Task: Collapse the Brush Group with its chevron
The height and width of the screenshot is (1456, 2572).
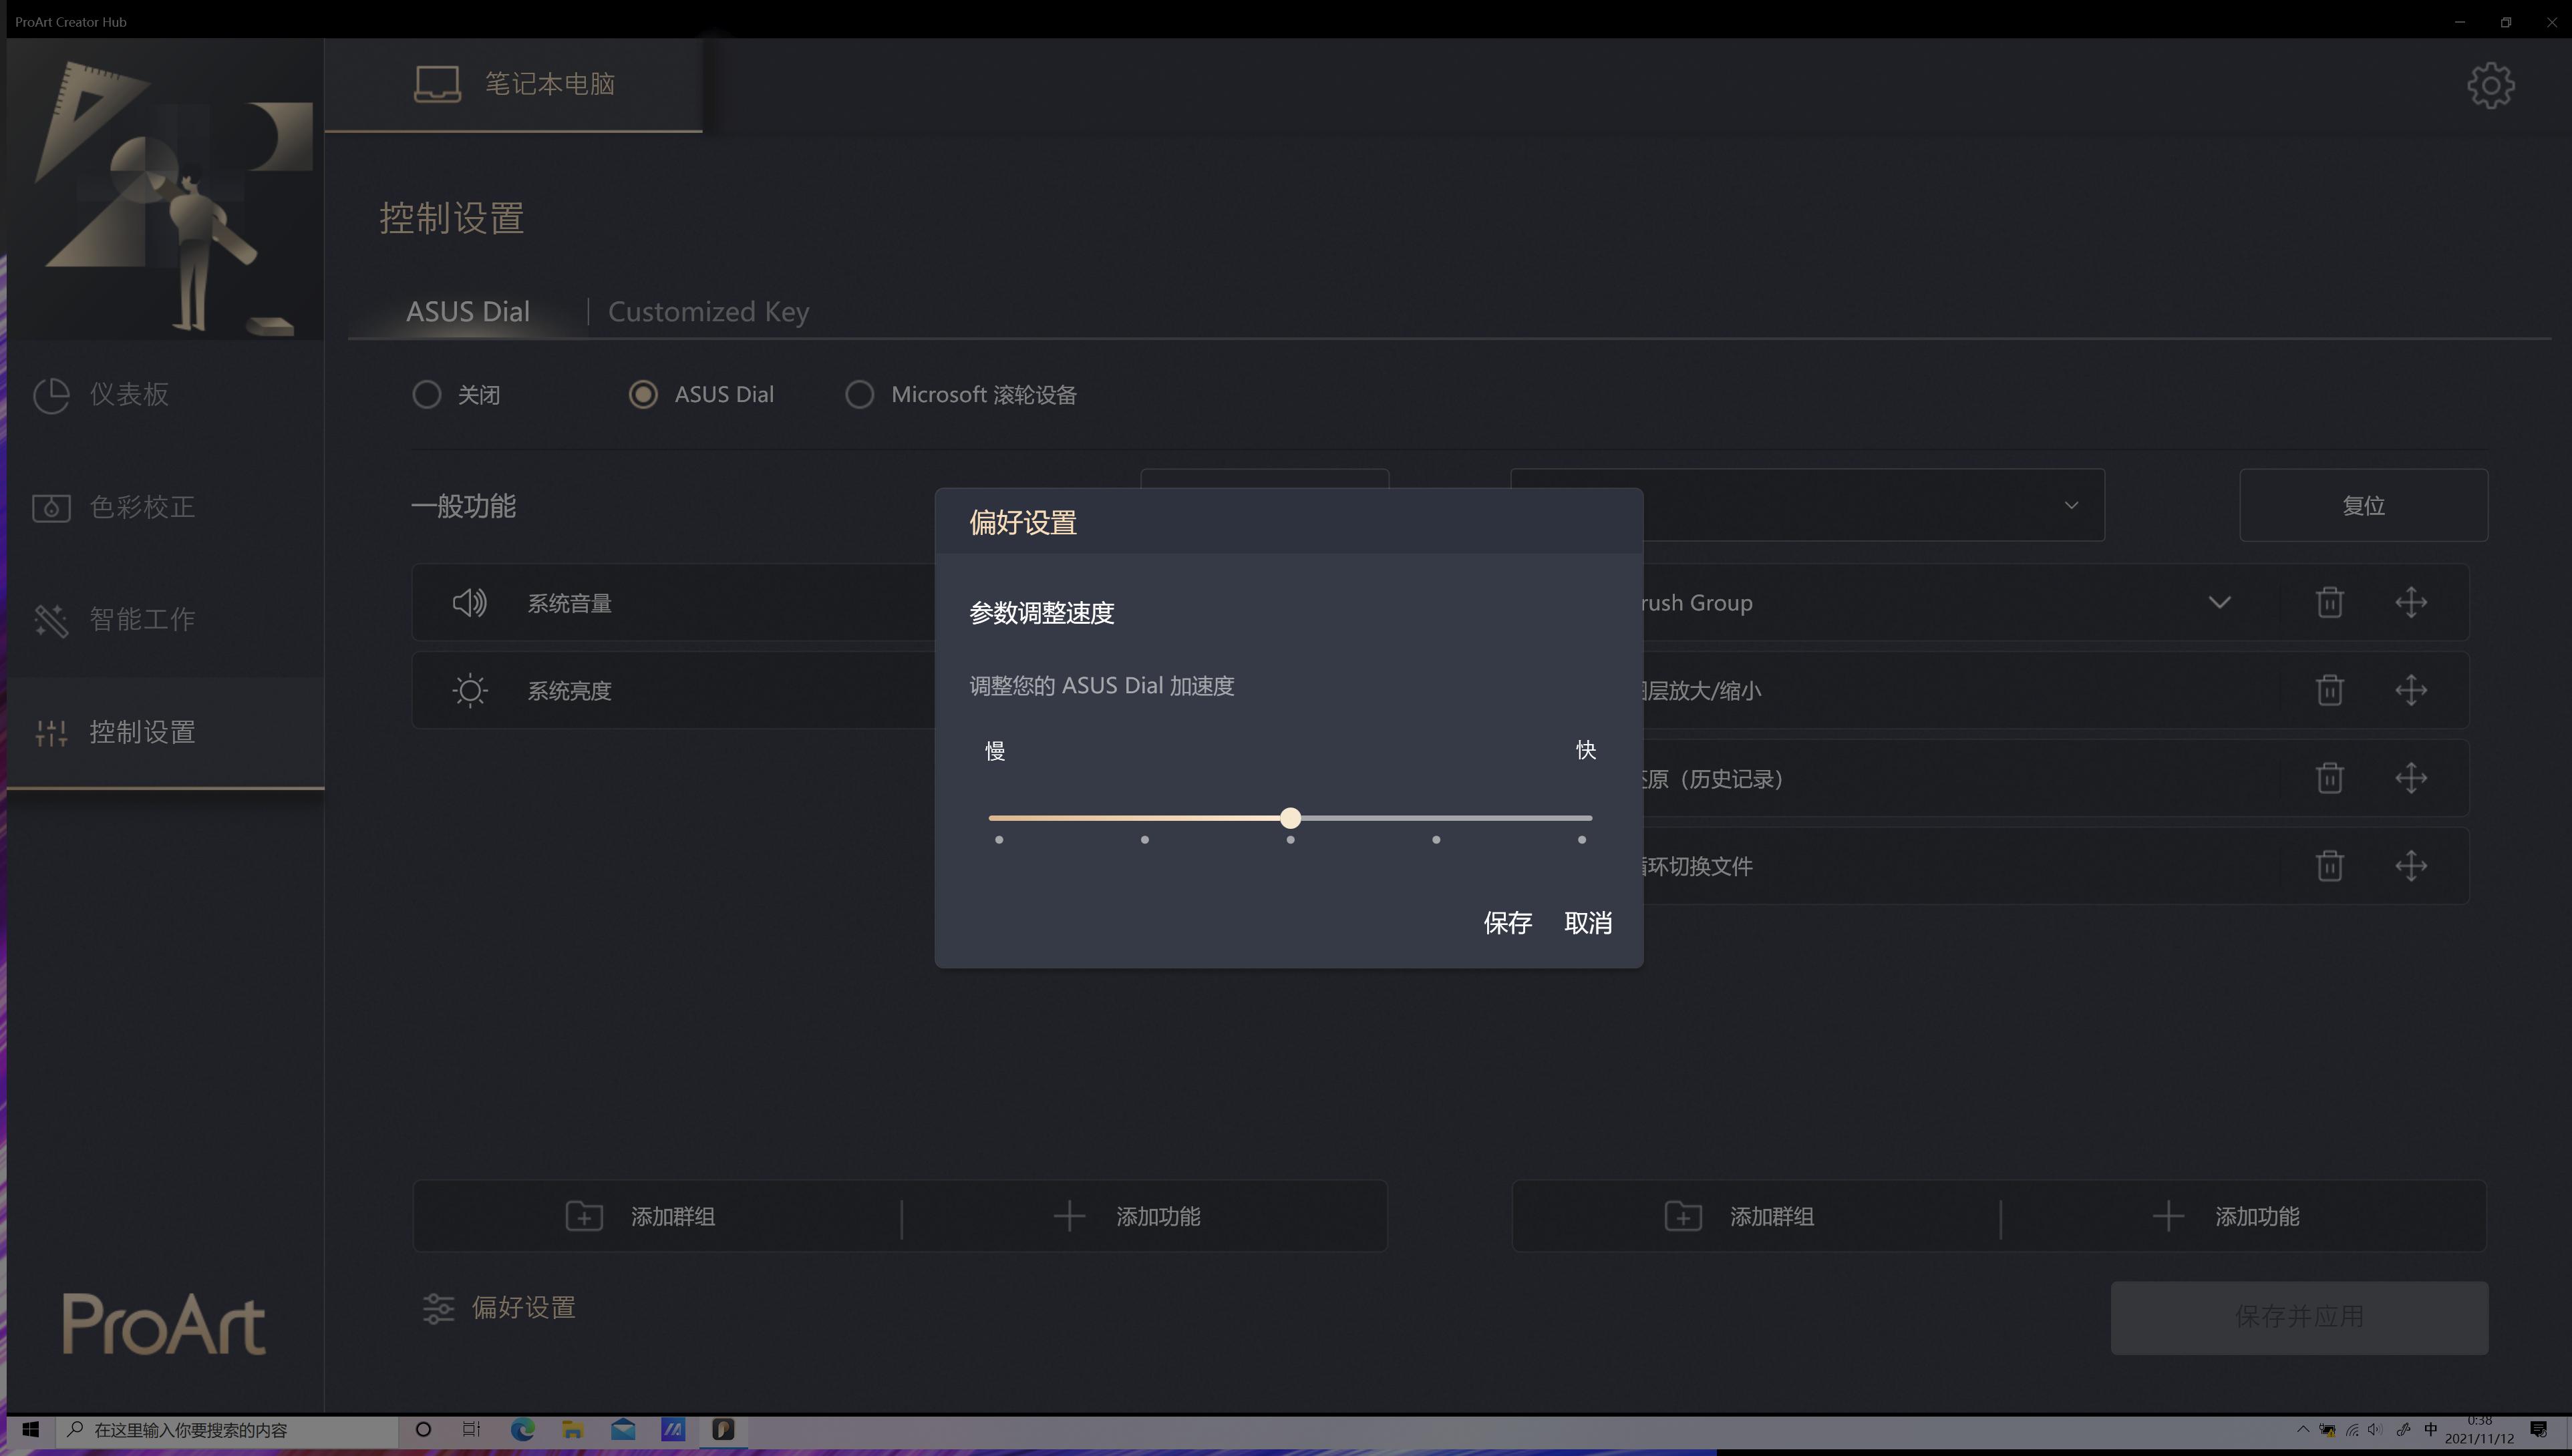Action: coord(2220,602)
